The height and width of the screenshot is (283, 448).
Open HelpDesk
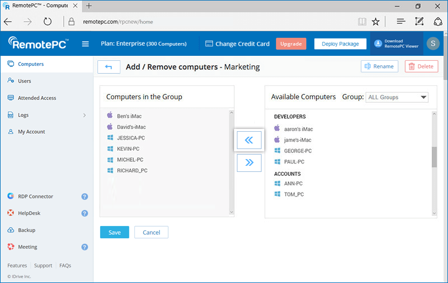29,213
